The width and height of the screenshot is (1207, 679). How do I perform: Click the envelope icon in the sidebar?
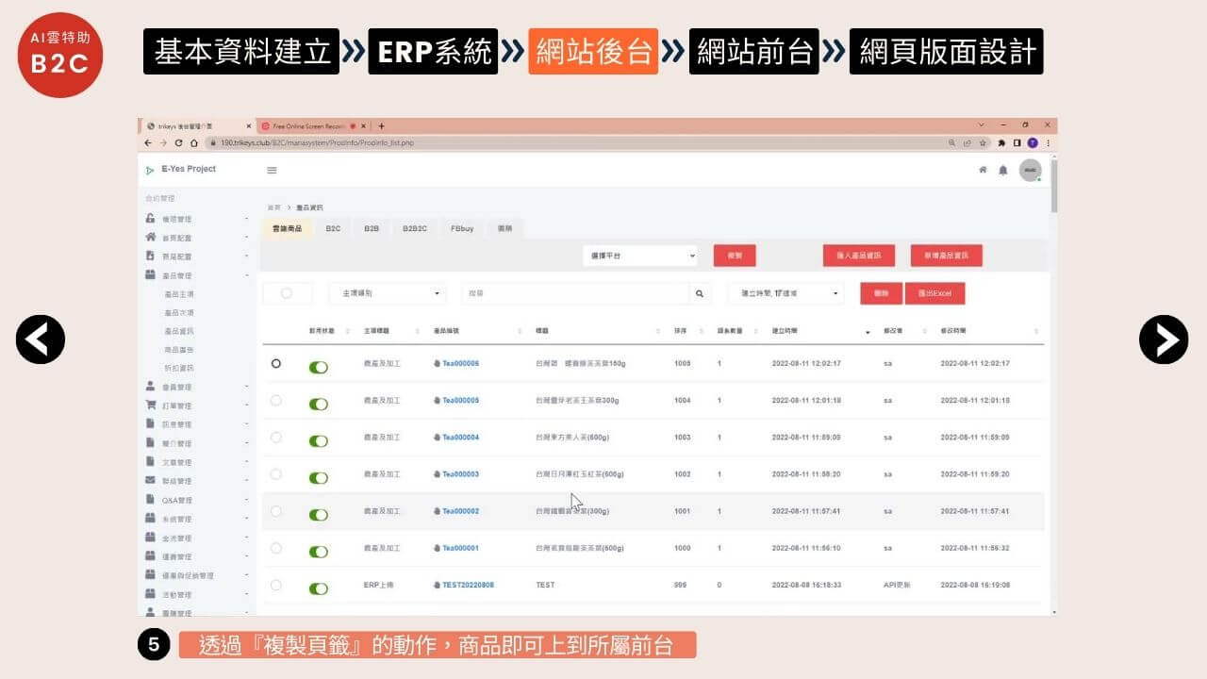(x=150, y=481)
